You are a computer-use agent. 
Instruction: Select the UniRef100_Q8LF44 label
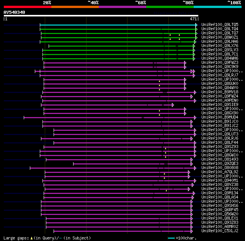pos(220,143)
